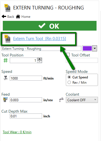Click the Home text label
101x141 pixels.
[x=26, y=17]
